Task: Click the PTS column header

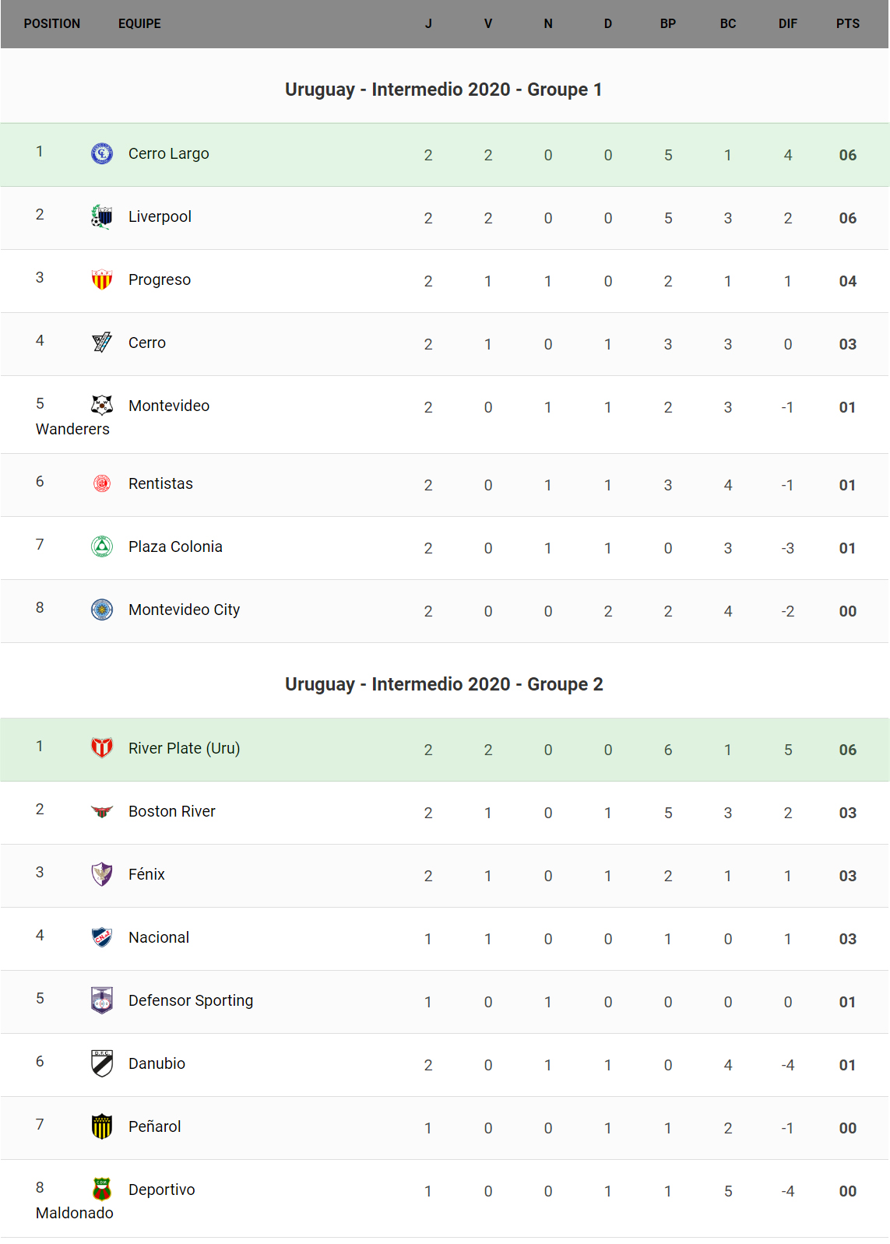Action: tap(847, 23)
